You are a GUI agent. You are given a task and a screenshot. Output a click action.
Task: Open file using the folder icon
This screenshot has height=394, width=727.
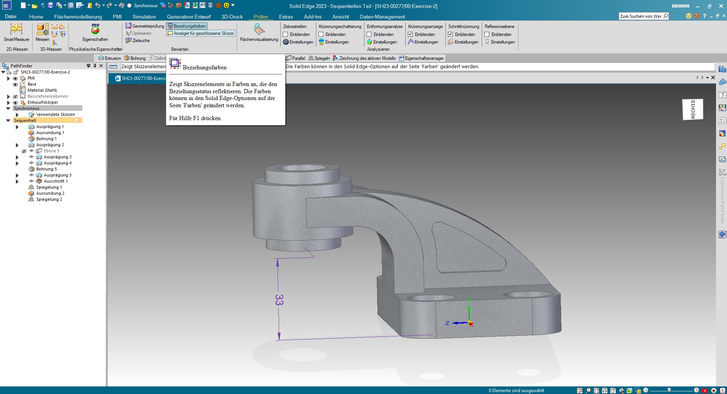[x=34, y=5]
